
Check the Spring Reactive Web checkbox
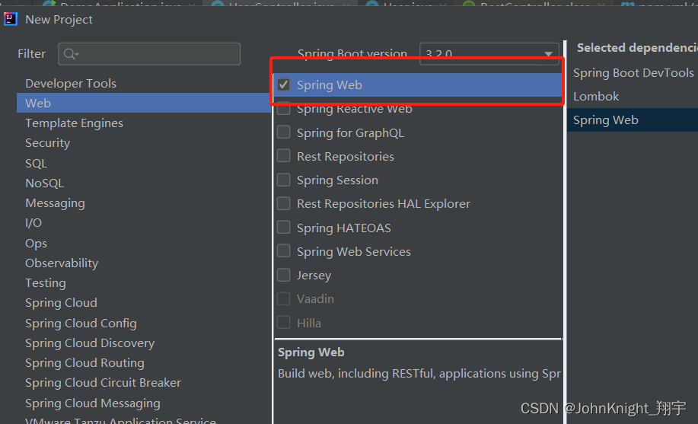[284, 108]
